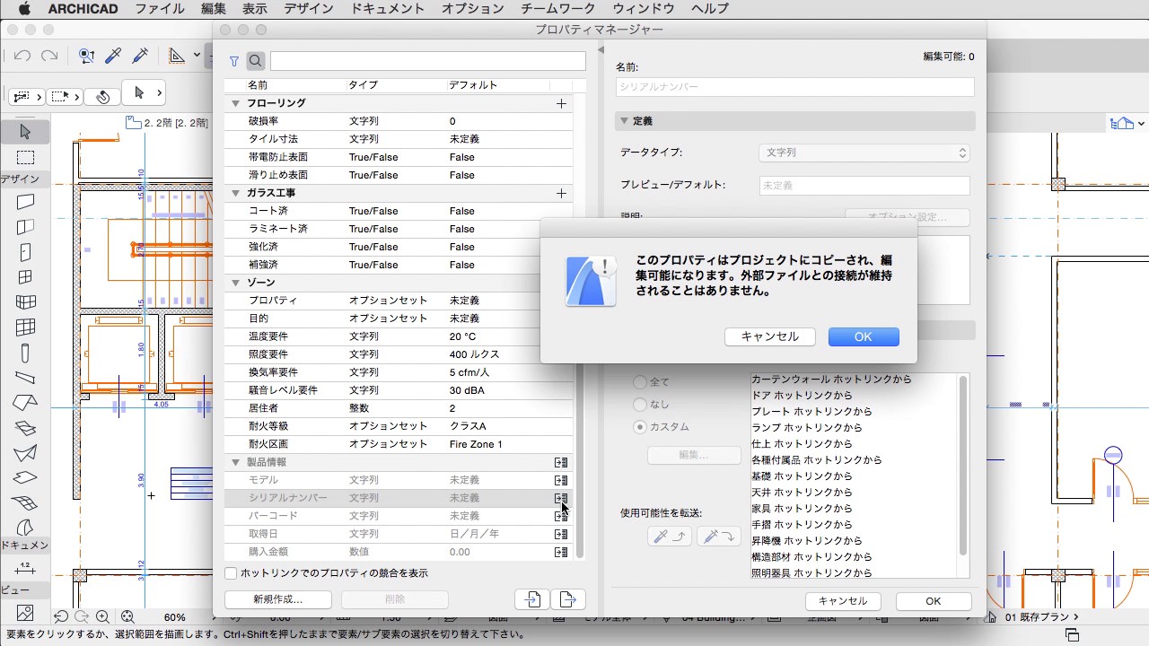Click the Inject Parameters syringe icon
Screen dimensions: 1149x646
(140, 56)
